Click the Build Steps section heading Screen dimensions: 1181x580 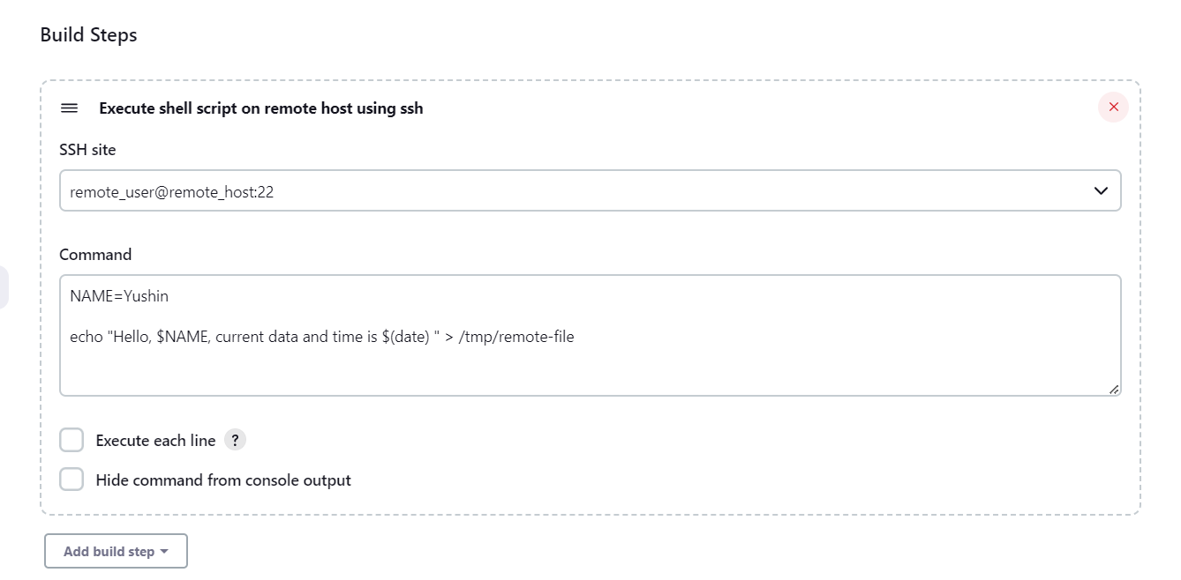89,35
